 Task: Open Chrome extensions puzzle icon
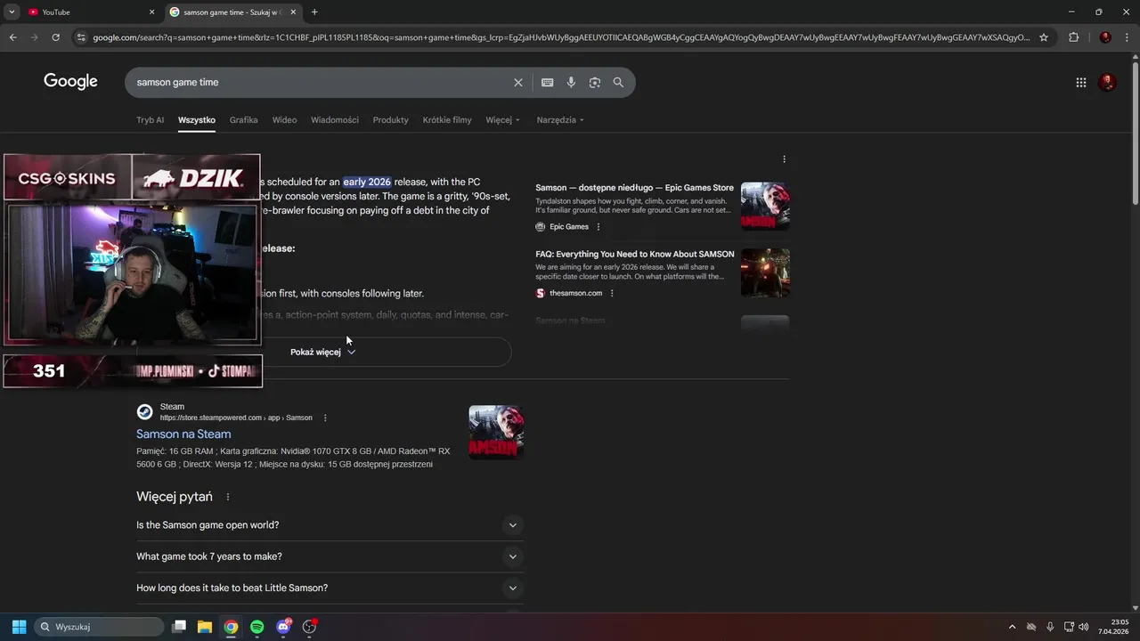click(x=1073, y=37)
